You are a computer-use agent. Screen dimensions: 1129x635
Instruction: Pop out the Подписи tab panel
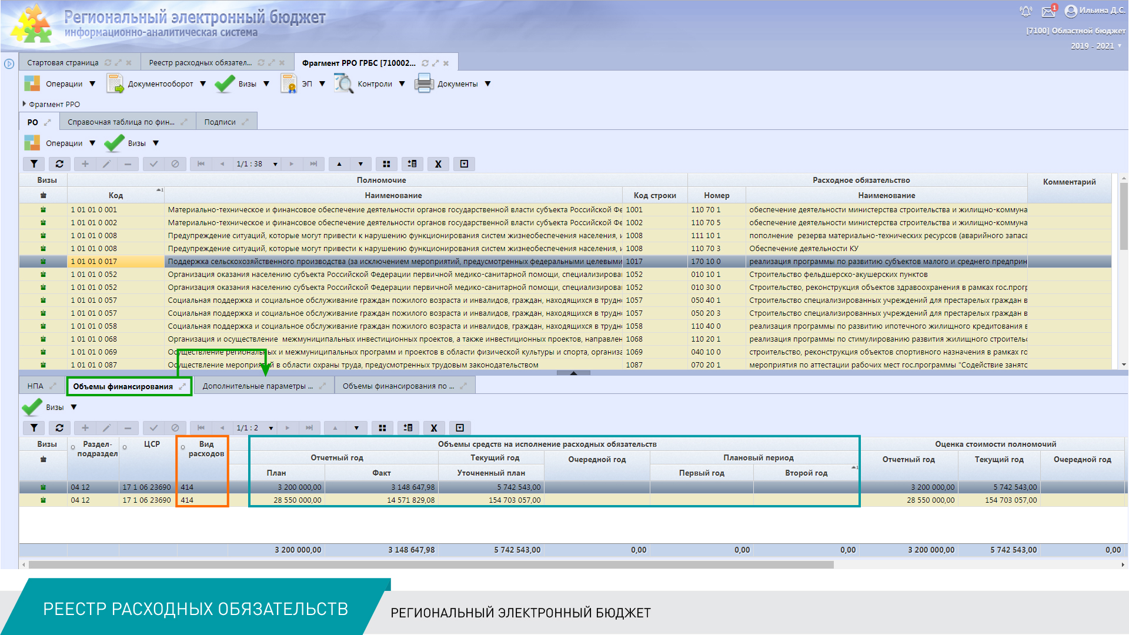(245, 122)
